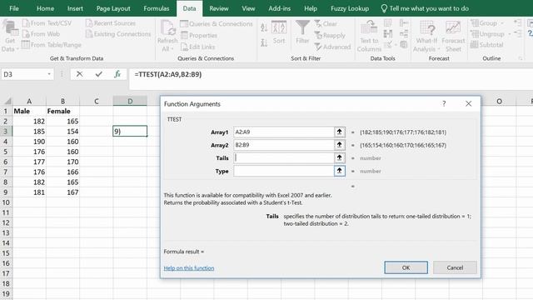Open the Fuzzy Lookup tab

tap(350, 8)
